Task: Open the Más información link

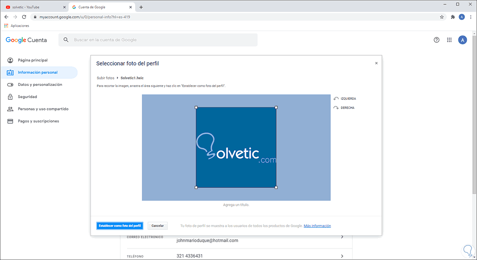Action: pyautogui.click(x=317, y=226)
